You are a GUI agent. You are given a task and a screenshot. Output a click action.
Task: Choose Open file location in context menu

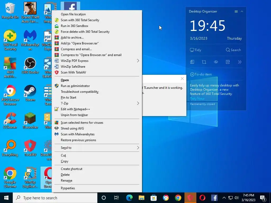[97, 14]
